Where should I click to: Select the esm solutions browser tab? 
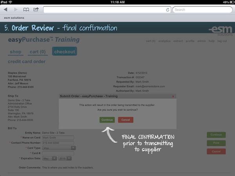(x=14, y=18)
